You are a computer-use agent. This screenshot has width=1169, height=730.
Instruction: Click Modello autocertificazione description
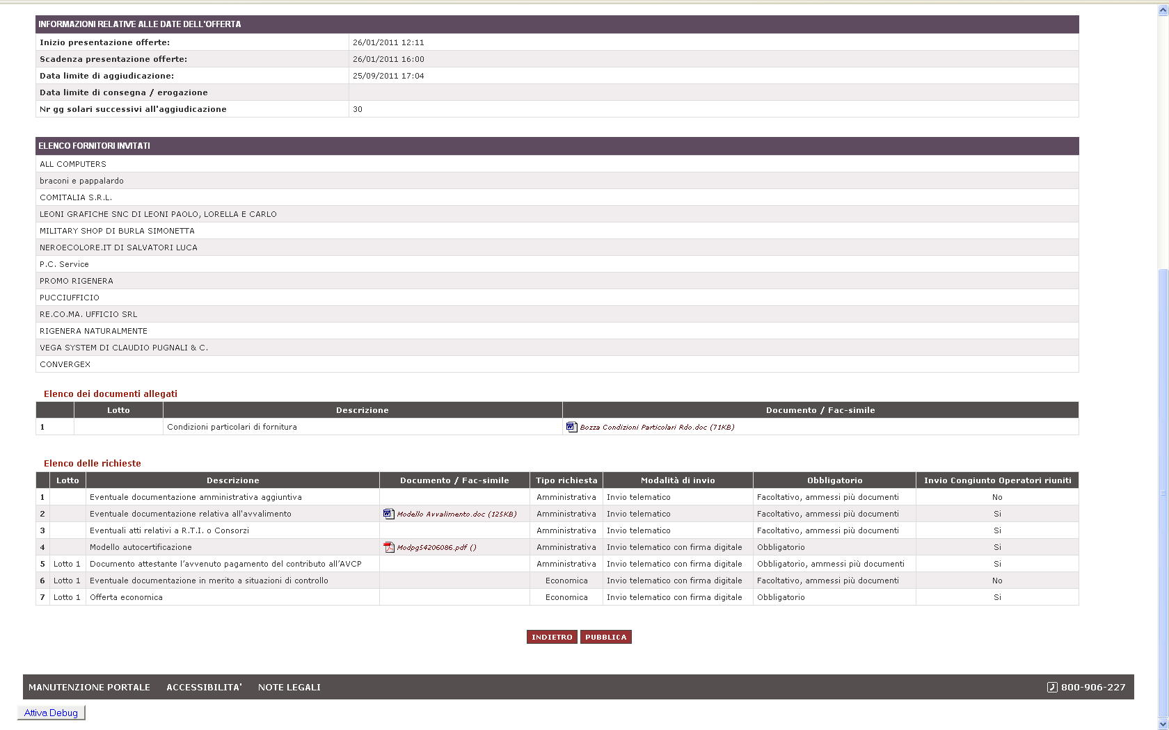pyautogui.click(x=141, y=547)
